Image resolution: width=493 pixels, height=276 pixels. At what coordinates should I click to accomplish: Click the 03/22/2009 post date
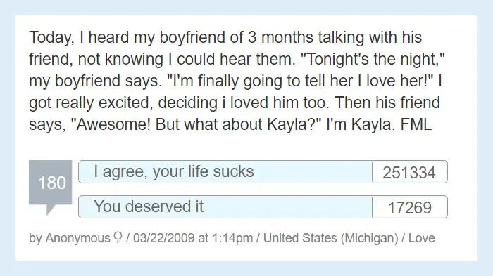click(x=164, y=238)
